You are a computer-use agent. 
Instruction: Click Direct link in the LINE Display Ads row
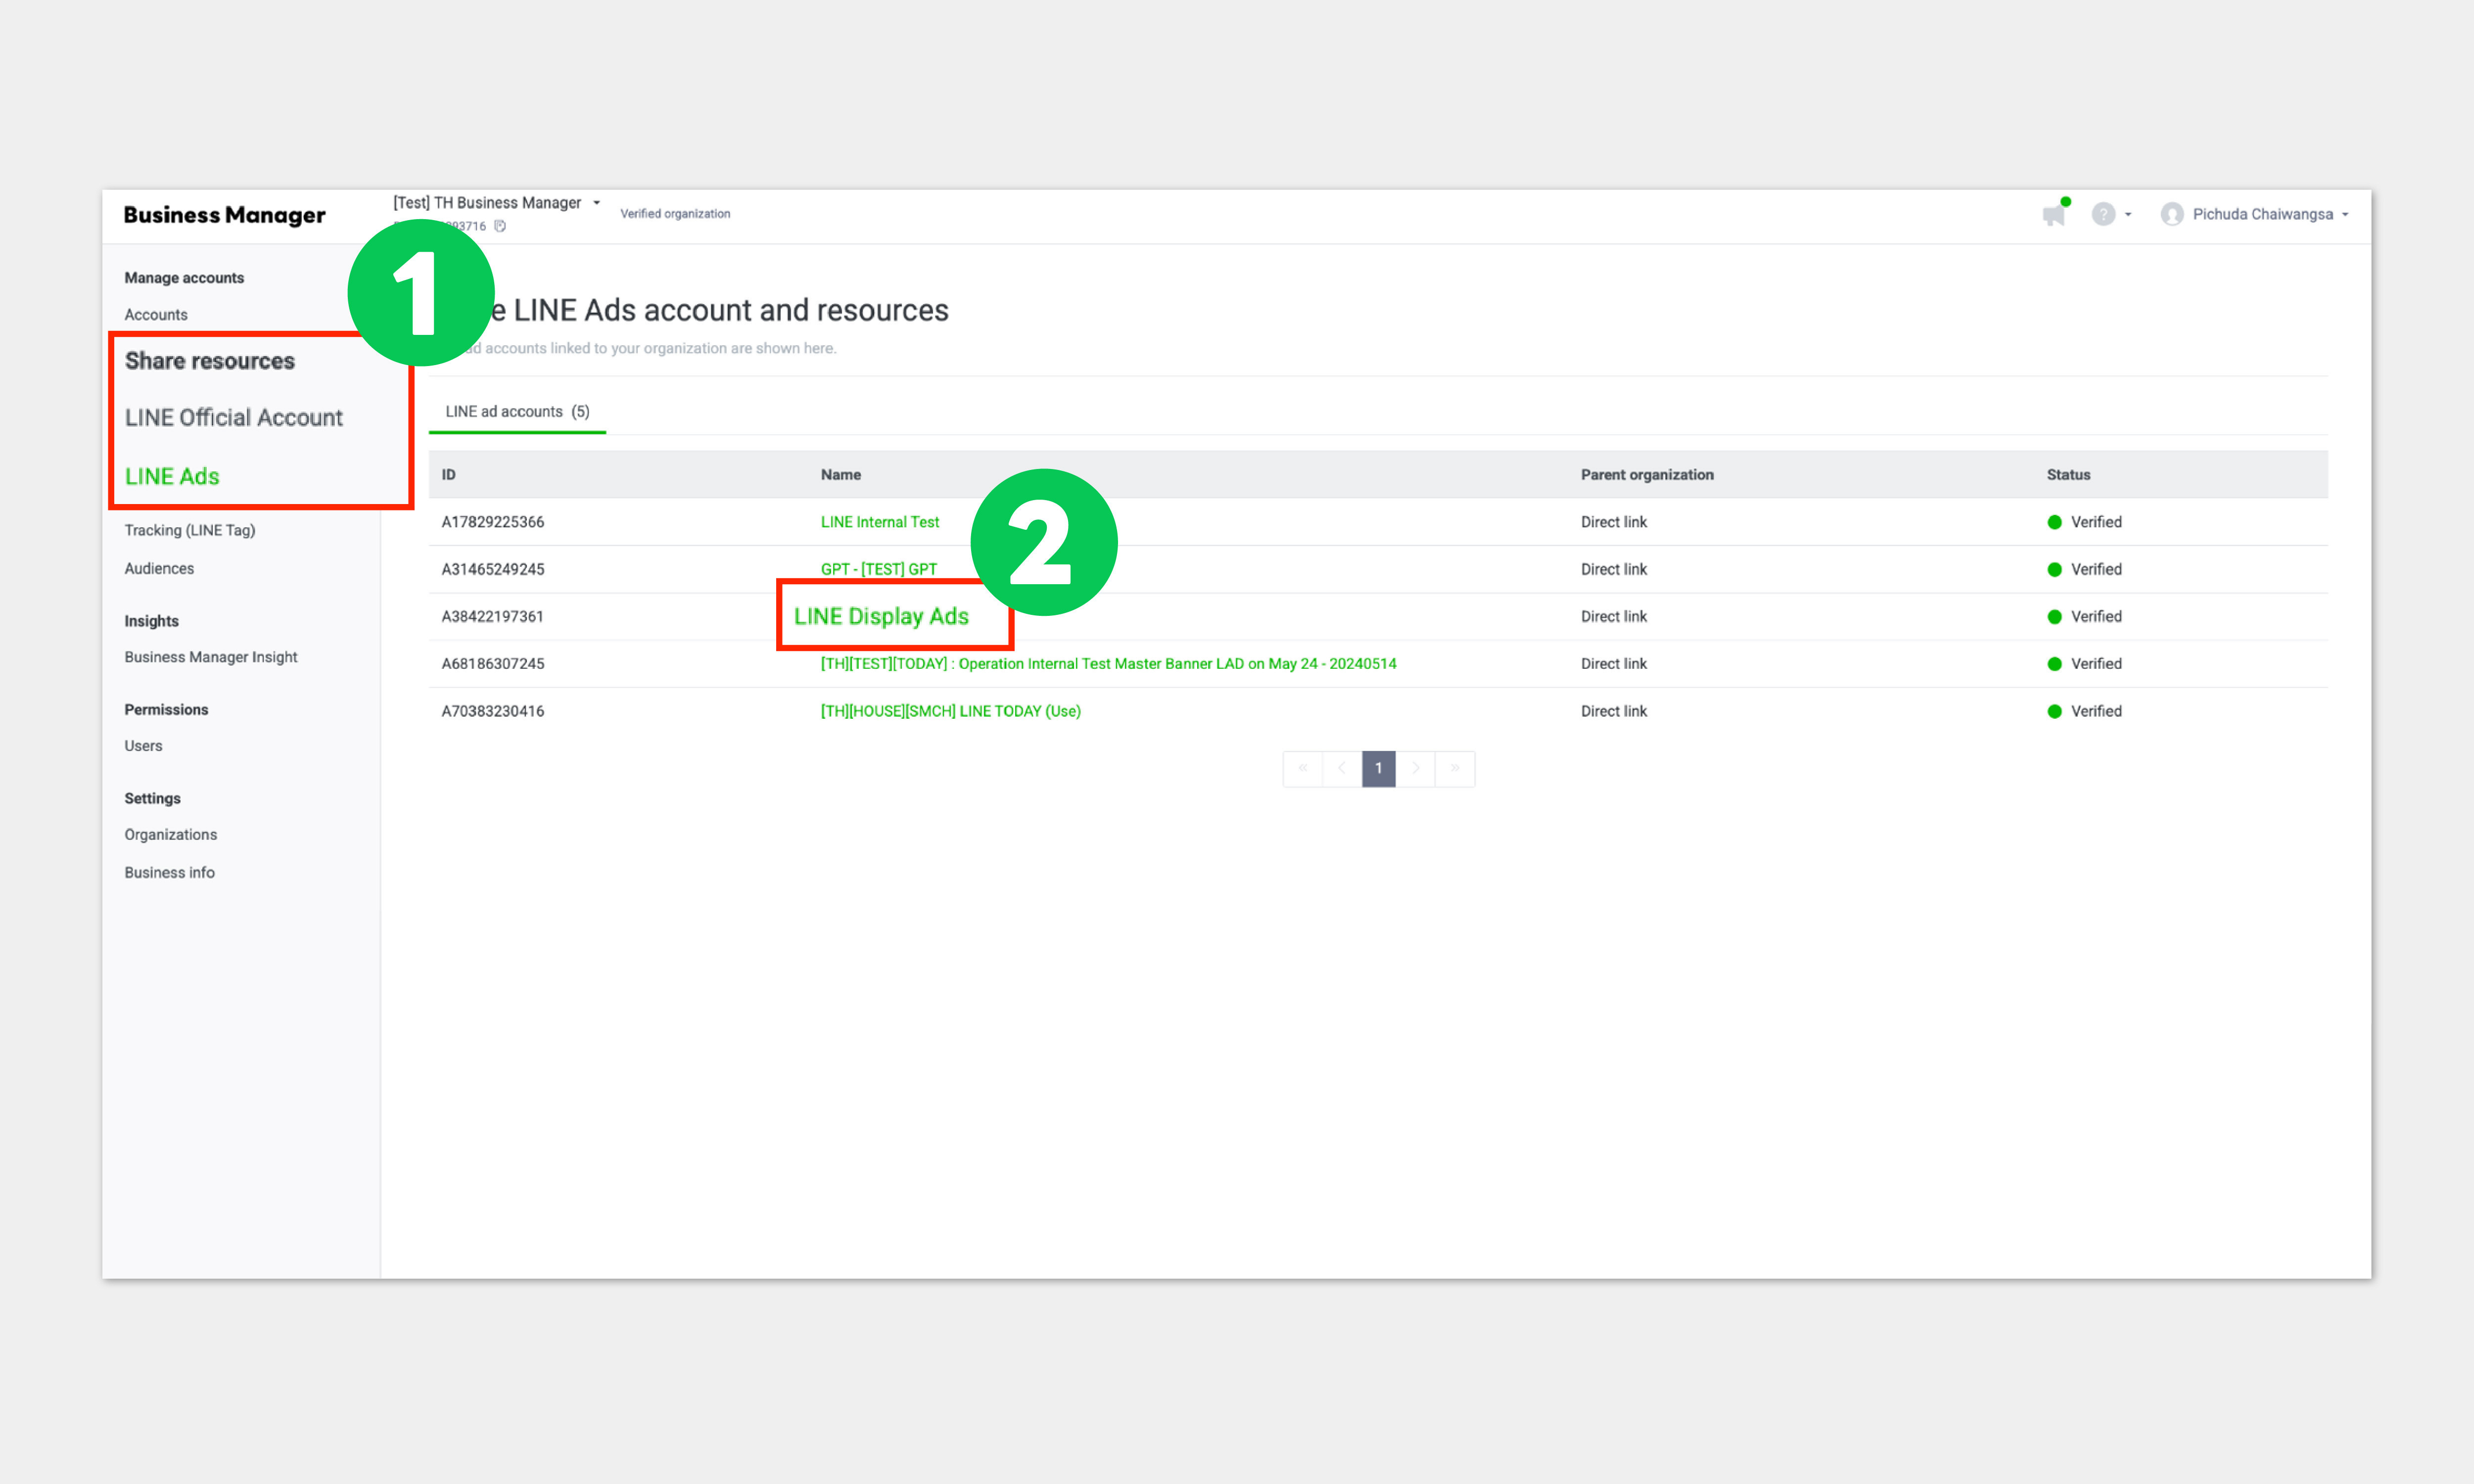(x=1613, y=616)
